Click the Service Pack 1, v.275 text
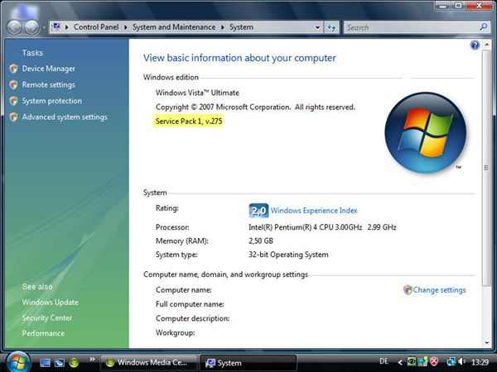The image size is (497, 372). (x=189, y=122)
